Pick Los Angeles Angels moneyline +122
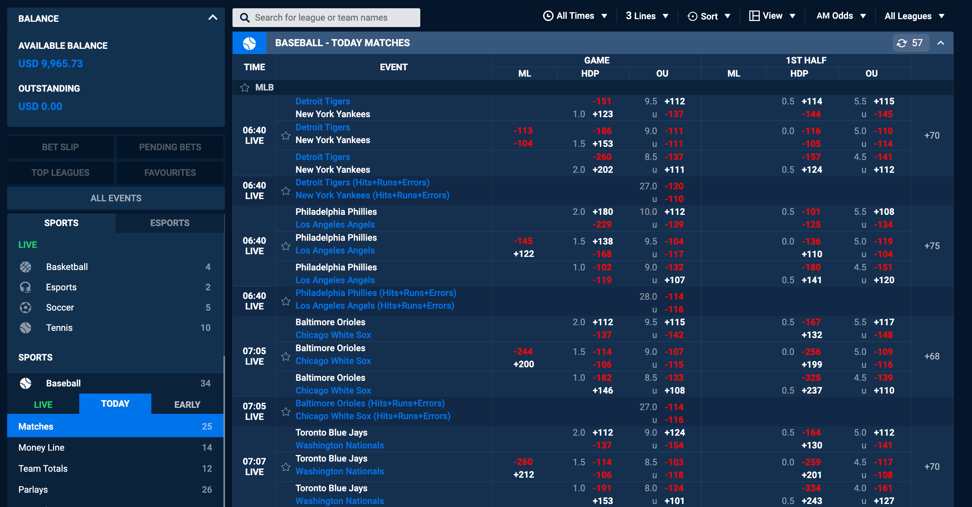The height and width of the screenshot is (507, 972). 524,254
